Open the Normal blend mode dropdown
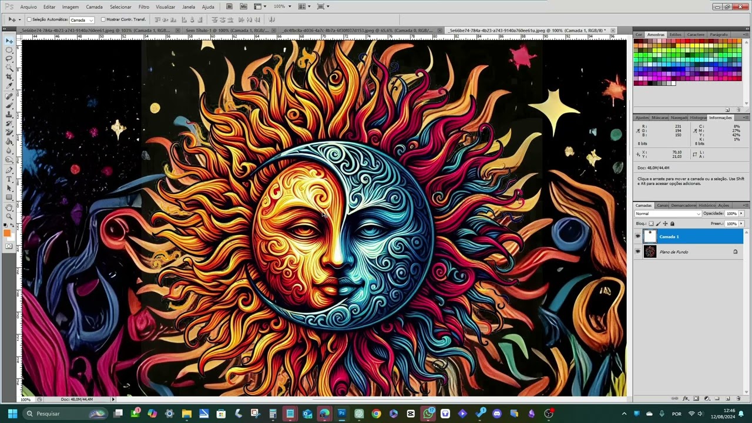Viewport: 752px width, 423px height. [x=668, y=214]
